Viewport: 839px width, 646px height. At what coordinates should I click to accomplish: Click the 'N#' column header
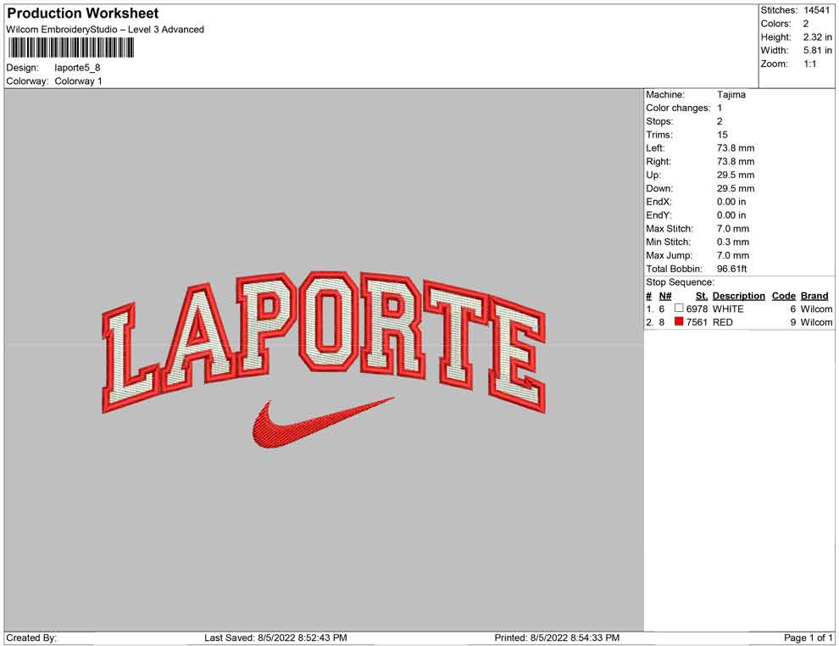[x=665, y=296]
